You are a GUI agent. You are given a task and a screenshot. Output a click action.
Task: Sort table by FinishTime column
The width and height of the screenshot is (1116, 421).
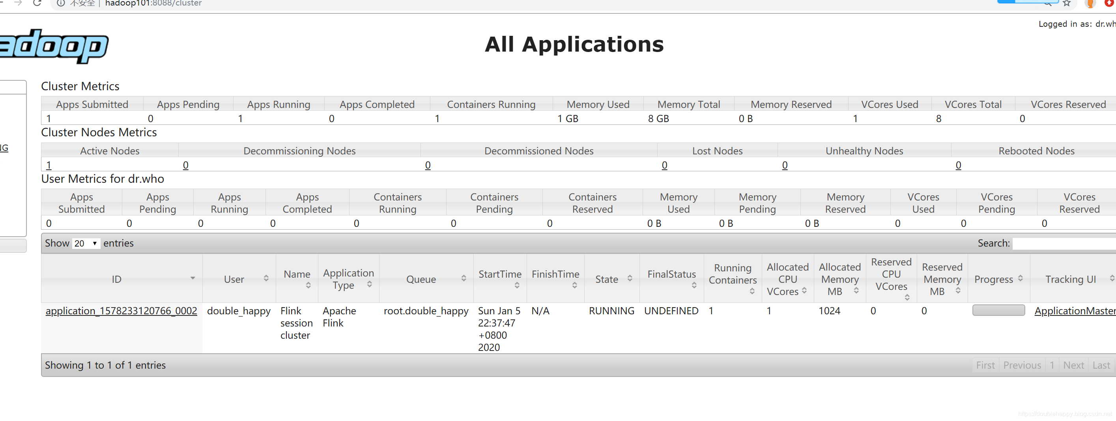tap(574, 285)
